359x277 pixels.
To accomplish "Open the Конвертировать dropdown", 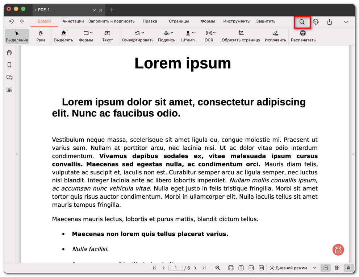I will pos(137,36).
